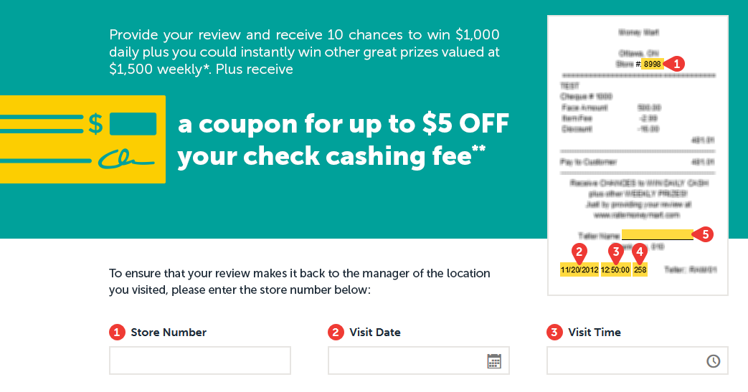Select red marker 3 above the receipt time
The width and height of the screenshot is (748, 392).
point(615,252)
